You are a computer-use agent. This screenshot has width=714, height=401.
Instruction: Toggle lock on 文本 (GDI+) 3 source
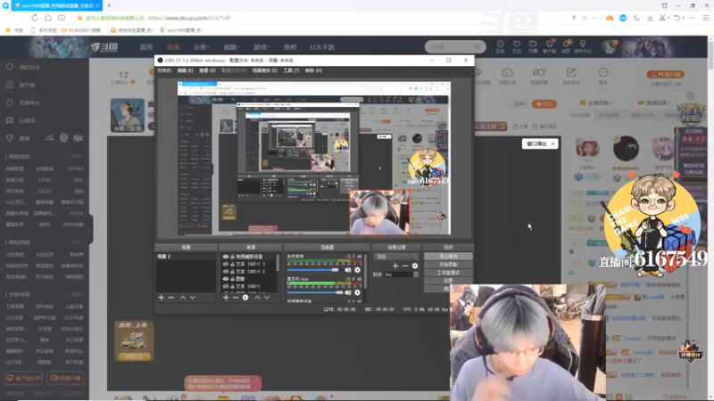tap(232, 264)
